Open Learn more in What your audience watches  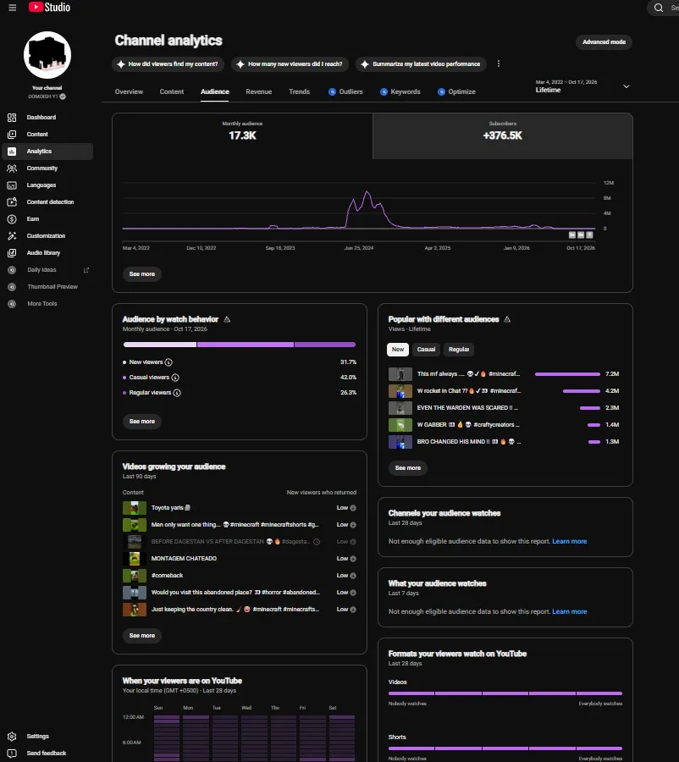pos(569,612)
